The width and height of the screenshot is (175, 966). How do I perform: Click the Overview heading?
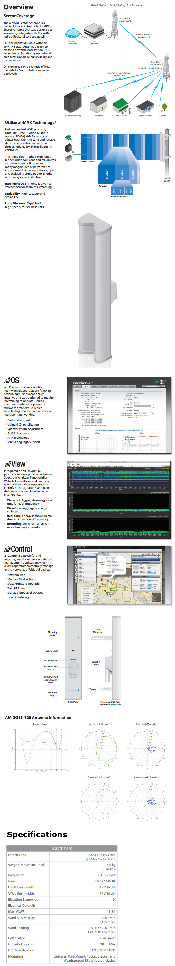click(x=18, y=7)
